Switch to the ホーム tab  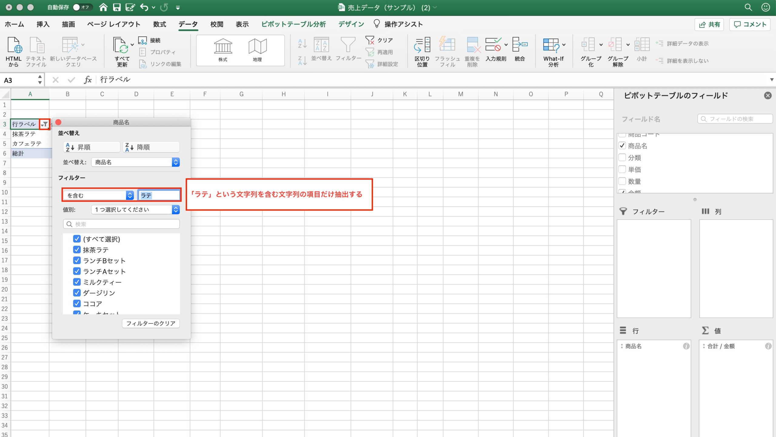coord(14,24)
